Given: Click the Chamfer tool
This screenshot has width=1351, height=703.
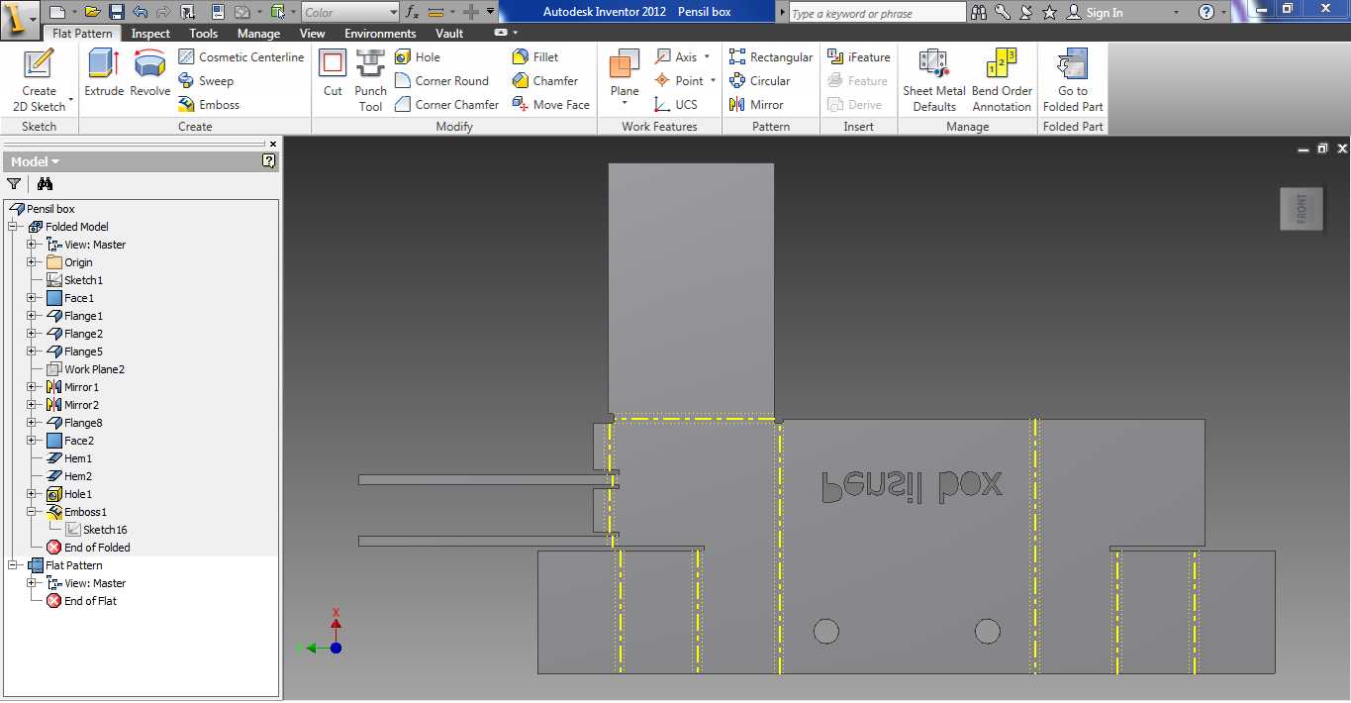Looking at the screenshot, I should [544, 80].
